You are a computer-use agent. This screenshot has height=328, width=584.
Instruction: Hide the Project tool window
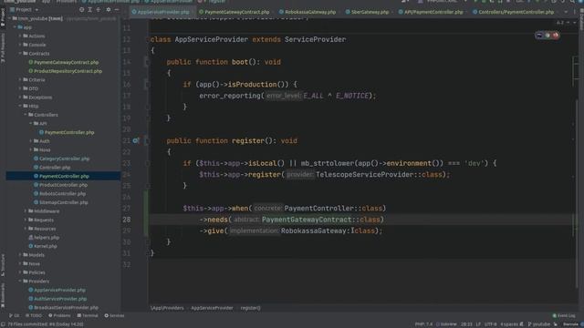[117, 10]
